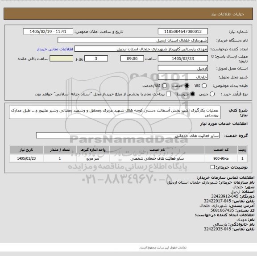
Task: Select the table date cell 1405/02/23
Action: click(26, 158)
